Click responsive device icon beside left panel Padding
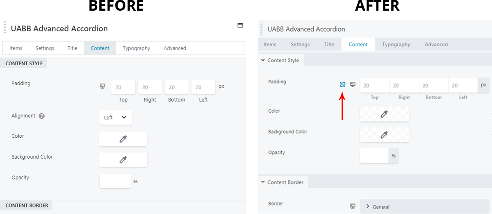The height and width of the screenshot is (214, 492). 102,87
